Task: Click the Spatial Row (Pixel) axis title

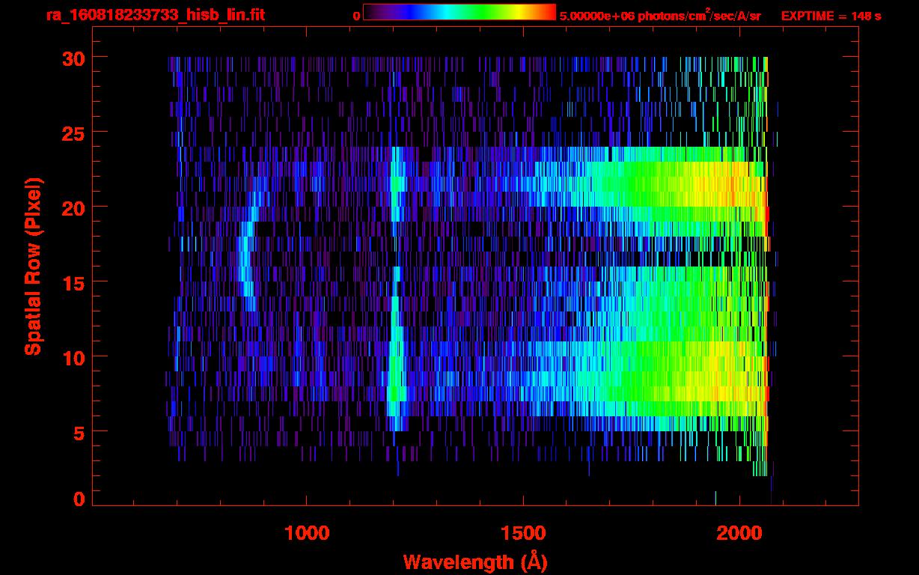Action: coord(33,266)
